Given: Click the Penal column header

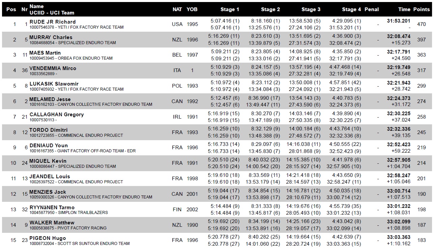Looking at the screenshot, I should [372, 9].
